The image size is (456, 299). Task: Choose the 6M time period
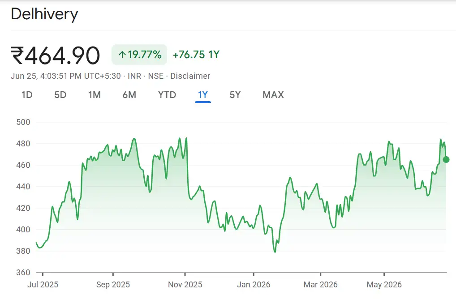129,95
